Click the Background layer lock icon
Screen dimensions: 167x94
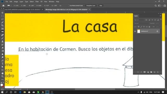tap(157, 31)
